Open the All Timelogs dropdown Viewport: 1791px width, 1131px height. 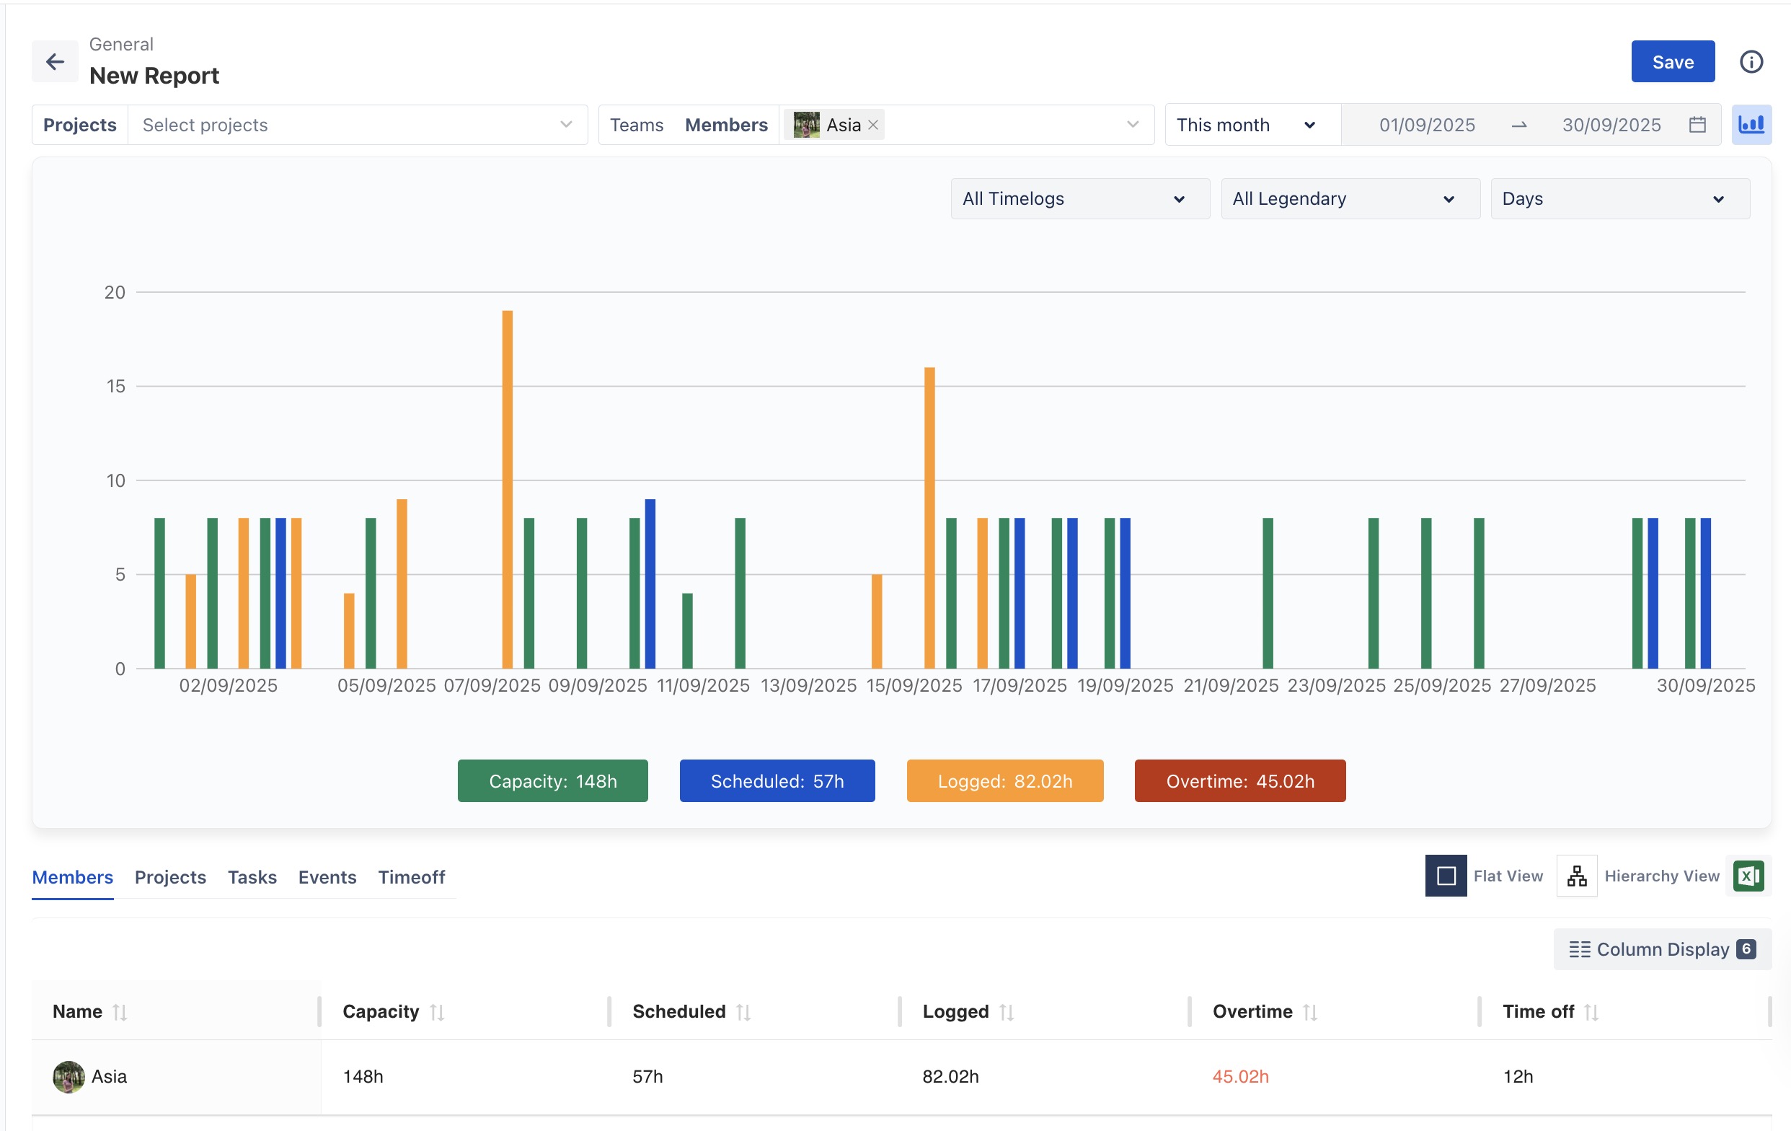(x=1079, y=198)
